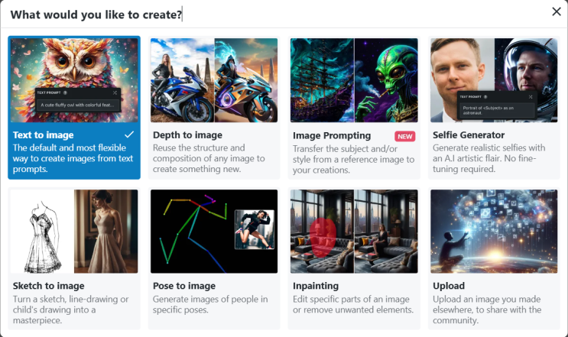Click the astronaut selfie thumbnail
568x337 pixels.
[x=494, y=80]
